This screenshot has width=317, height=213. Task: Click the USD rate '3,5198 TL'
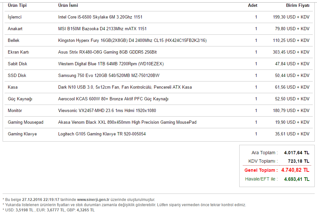point(24,210)
